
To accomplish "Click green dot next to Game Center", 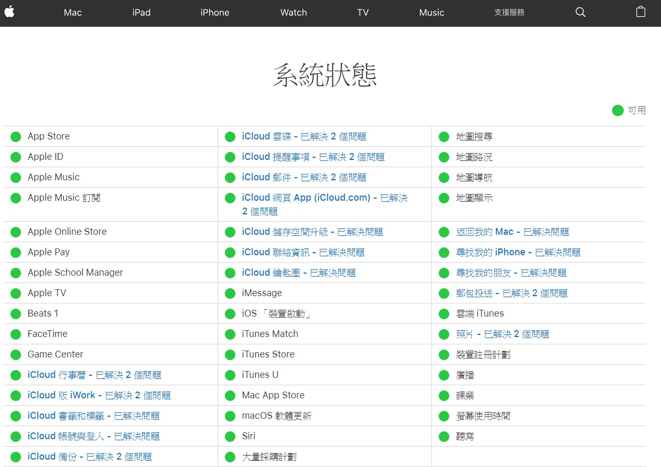I will pyautogui.click(x=16, y=355).
